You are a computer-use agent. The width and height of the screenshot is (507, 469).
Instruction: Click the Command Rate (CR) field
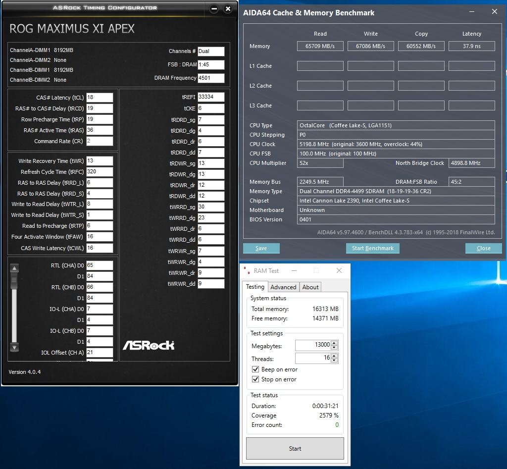pos(100,141)
